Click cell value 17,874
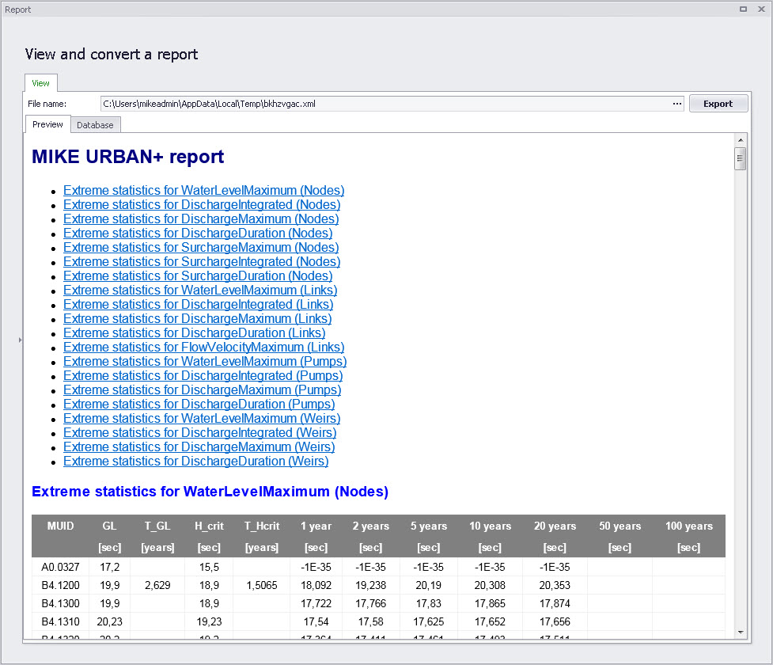Image resolution: width=773 pixels, height=665 pixels. tap(555, 604)
